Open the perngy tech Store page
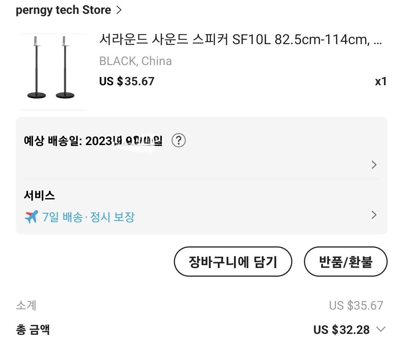 click(63, 10)
